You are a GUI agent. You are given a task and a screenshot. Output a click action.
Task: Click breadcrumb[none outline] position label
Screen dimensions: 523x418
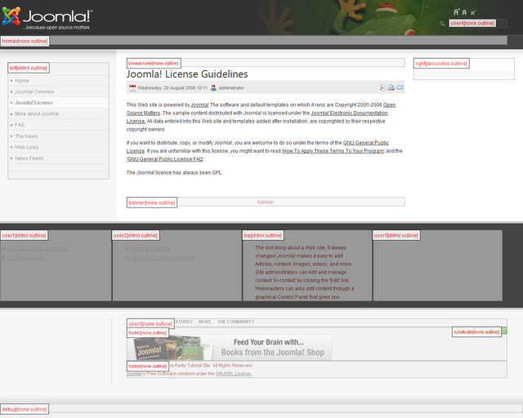coord(154,64)
